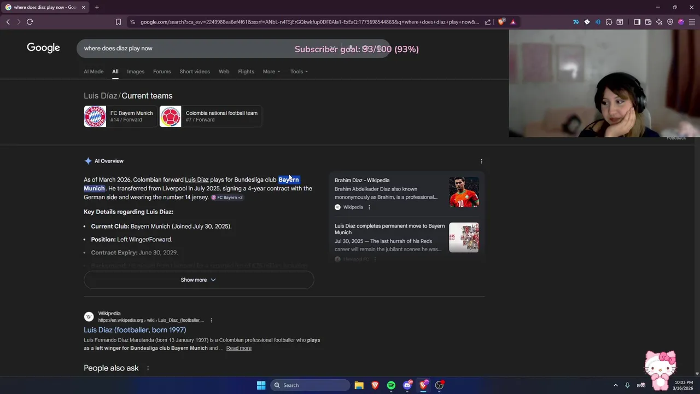The height and width of the screenshot is (394, 700).
Task: Show hidden system tray icons chevron
Action: [615, 385]
